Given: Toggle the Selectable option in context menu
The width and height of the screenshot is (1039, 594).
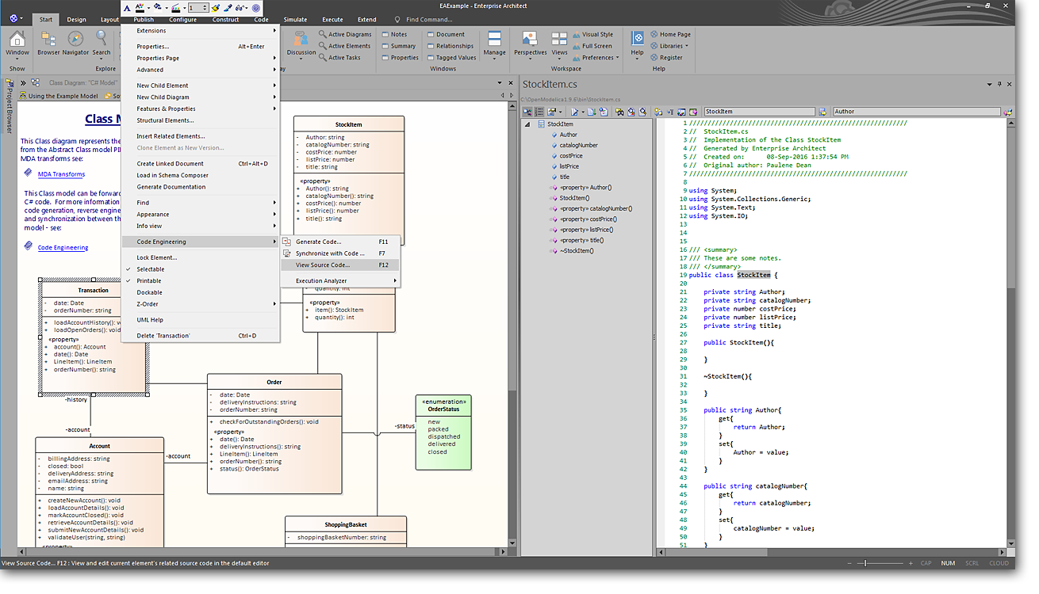Looking at the screenshot, I should click(x=150, y=269).
